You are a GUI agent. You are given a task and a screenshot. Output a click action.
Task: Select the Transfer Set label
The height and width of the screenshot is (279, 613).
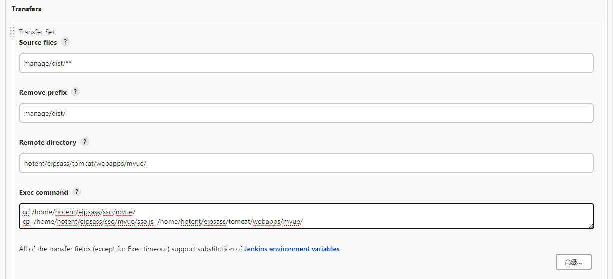[x=37, y=32]
